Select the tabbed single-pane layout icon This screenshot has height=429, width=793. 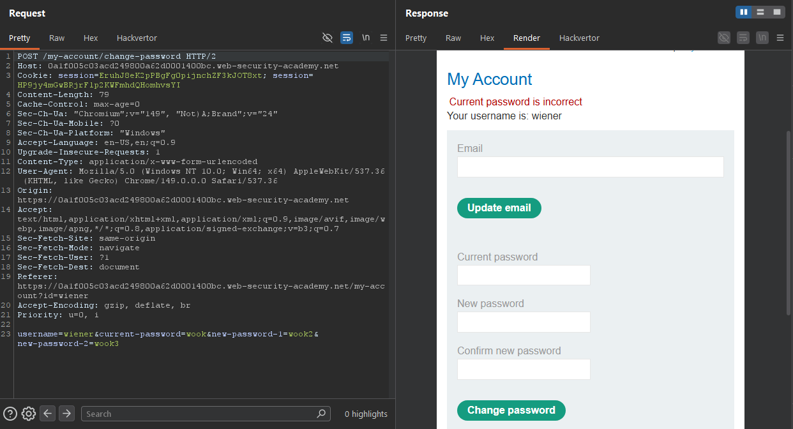tap(777, 12)
